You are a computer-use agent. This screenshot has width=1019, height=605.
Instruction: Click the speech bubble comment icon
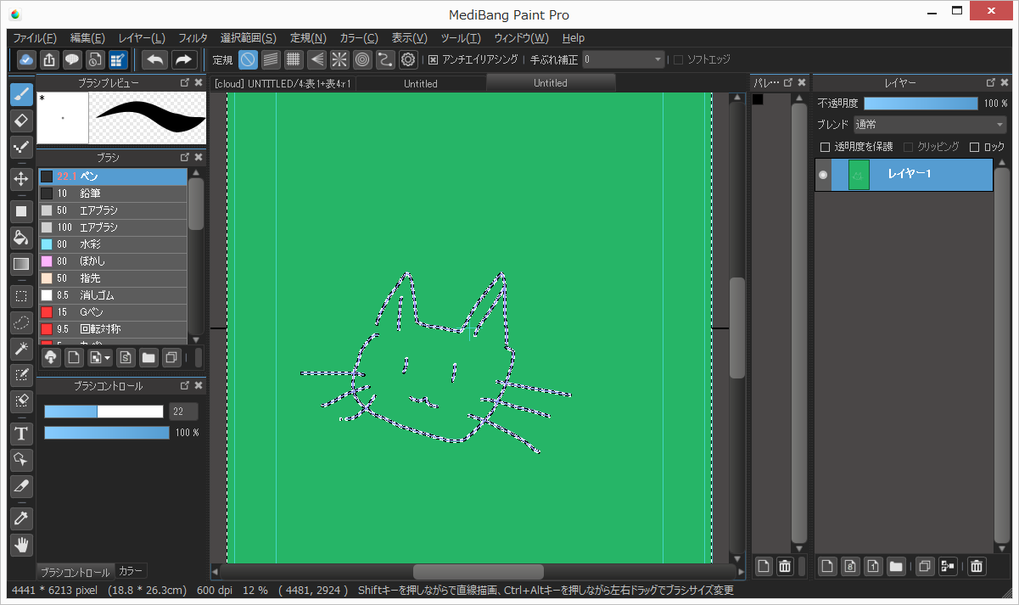(72, 59)
